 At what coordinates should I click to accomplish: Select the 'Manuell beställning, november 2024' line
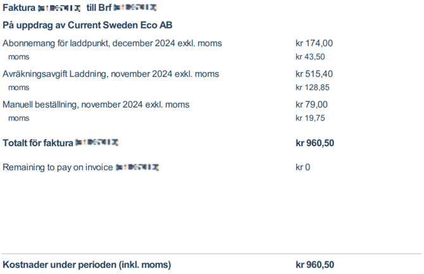pyautogui.click(x=96, y=104)
